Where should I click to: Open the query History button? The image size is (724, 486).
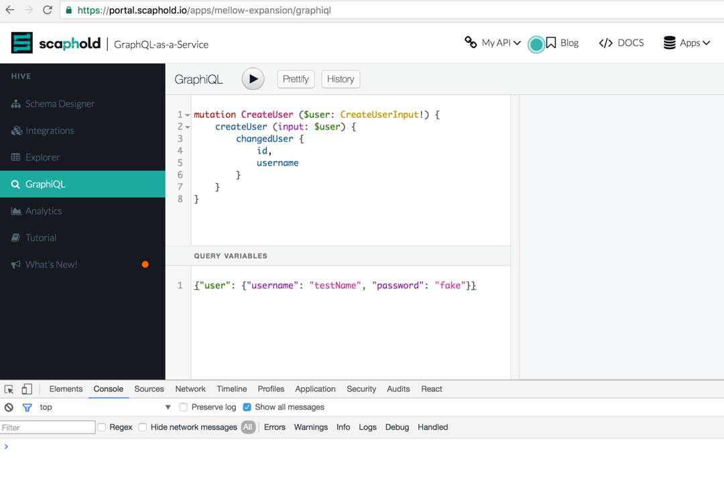[x=341, y=79]
